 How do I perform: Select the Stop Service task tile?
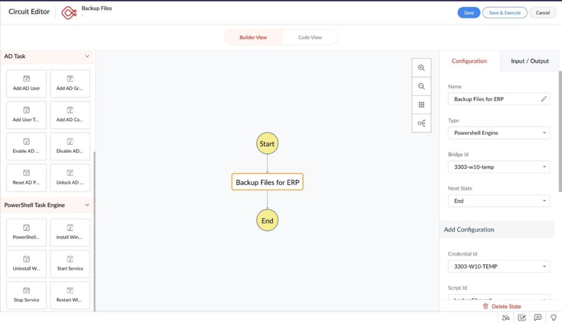pos(26,295)
